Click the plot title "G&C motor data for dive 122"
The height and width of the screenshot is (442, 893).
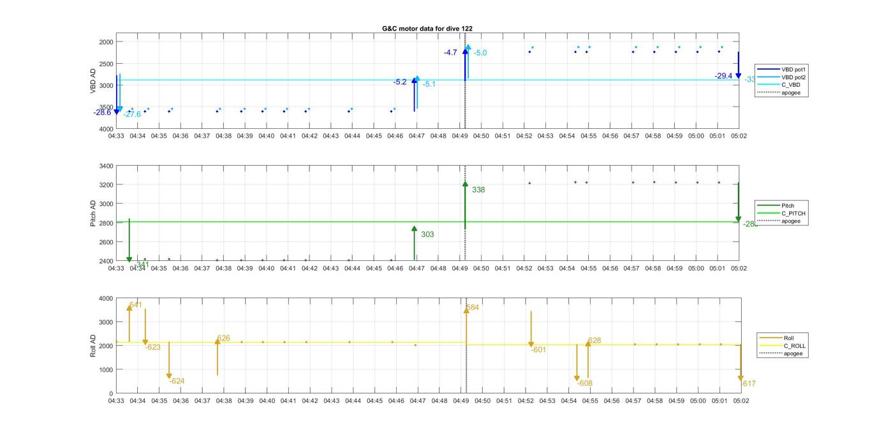pyautogui.click(x=427, y=29)
